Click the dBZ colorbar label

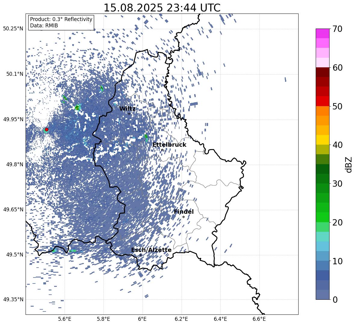[349, 164]
